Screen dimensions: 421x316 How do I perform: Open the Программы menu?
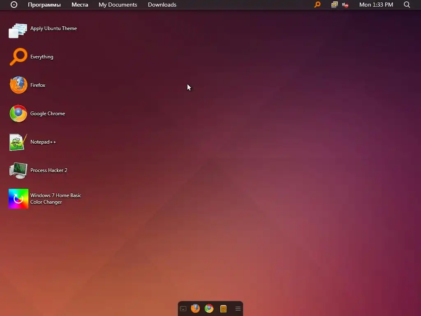44,5
